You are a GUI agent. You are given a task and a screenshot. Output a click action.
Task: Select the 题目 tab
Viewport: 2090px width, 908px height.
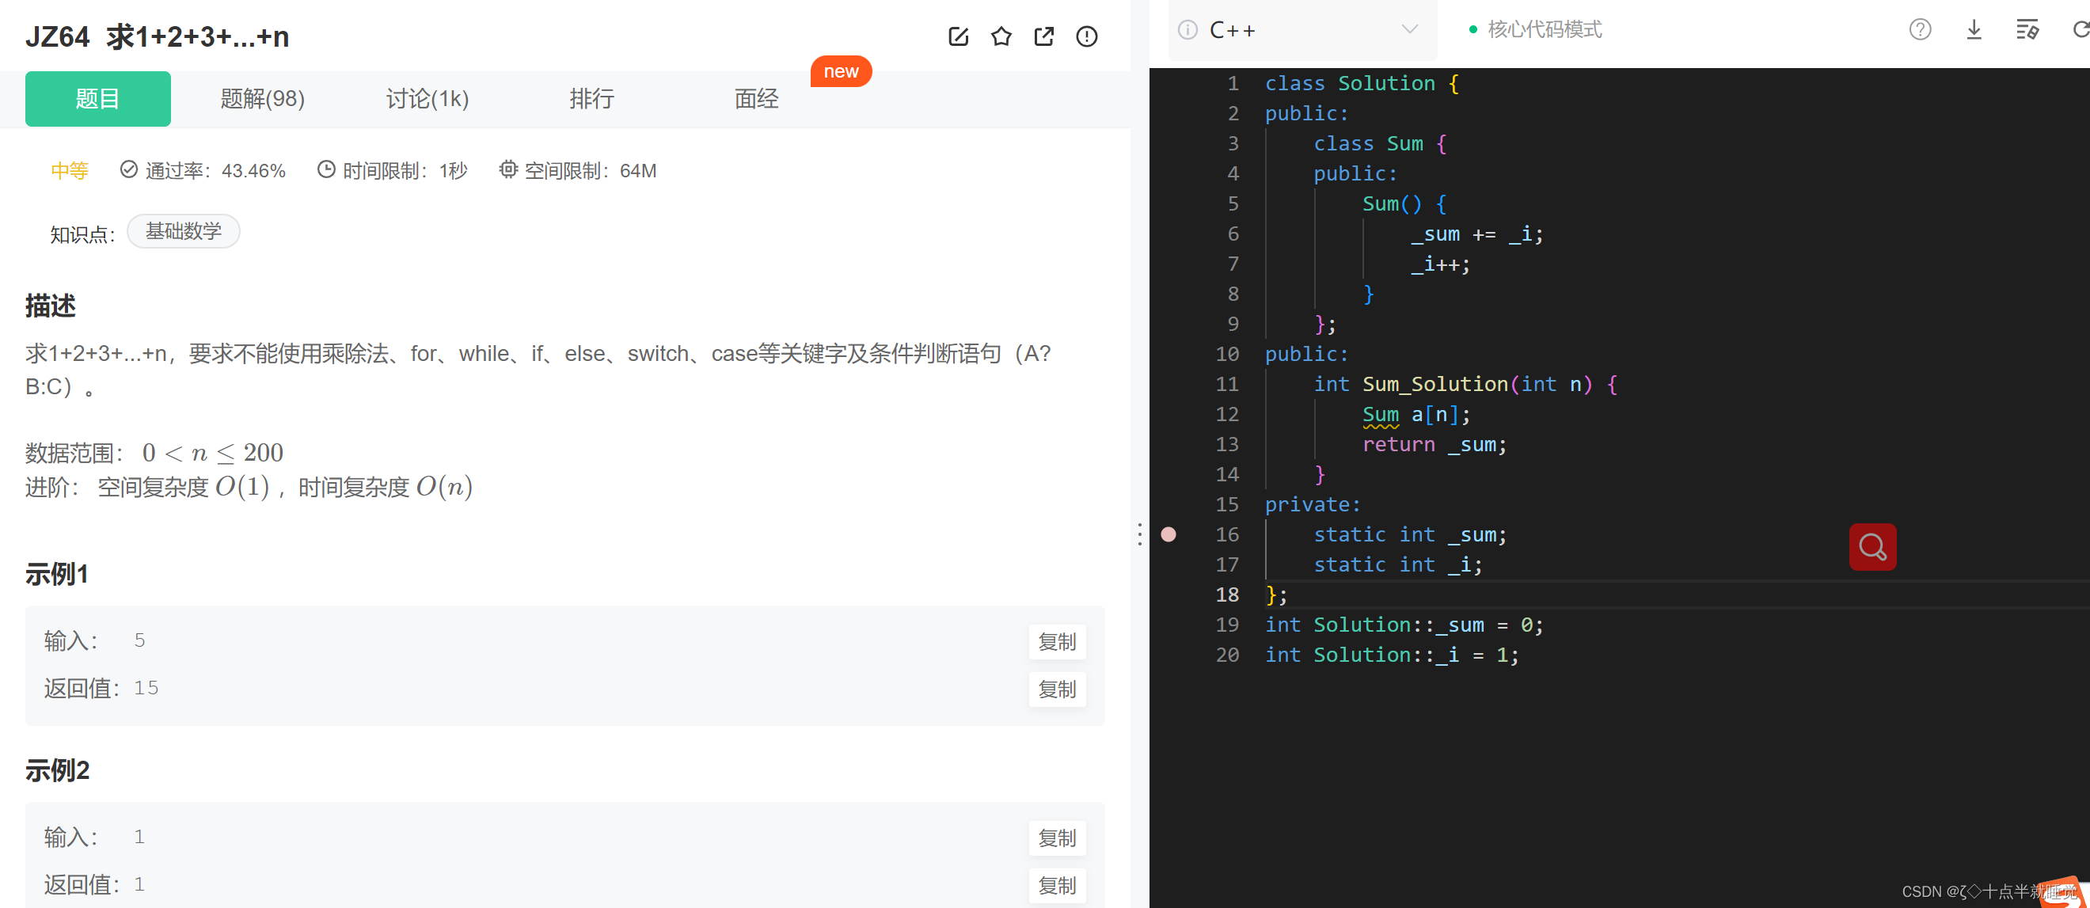click(98, 99)
